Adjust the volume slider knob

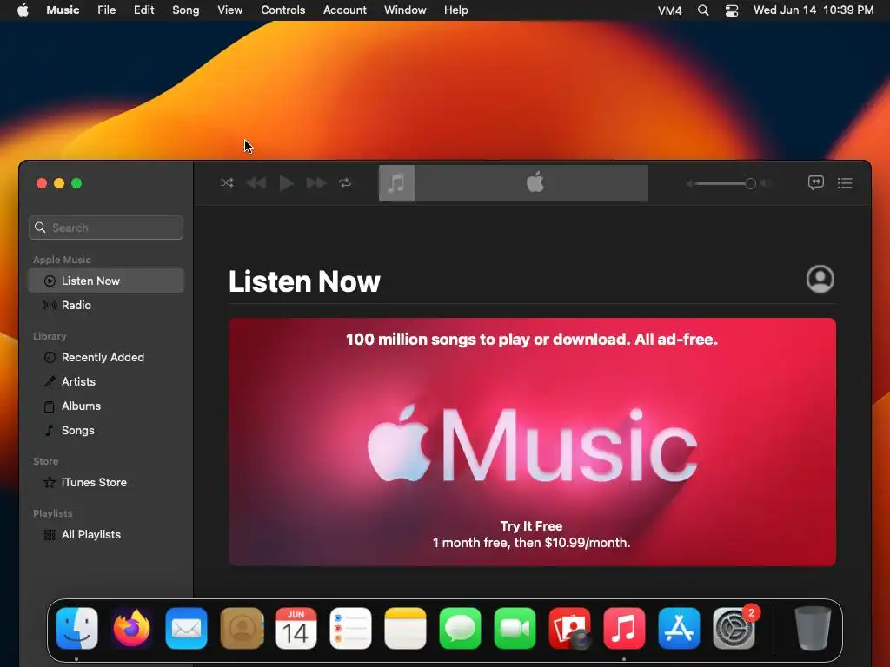750,183
